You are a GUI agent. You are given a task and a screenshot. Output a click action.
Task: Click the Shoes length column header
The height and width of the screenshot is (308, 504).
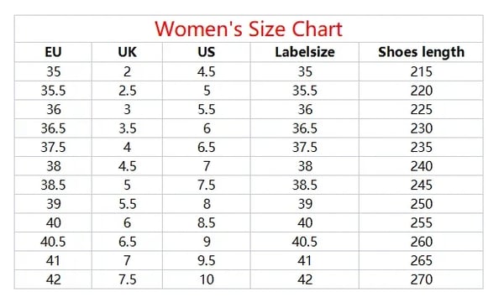[x=421, y=52]
